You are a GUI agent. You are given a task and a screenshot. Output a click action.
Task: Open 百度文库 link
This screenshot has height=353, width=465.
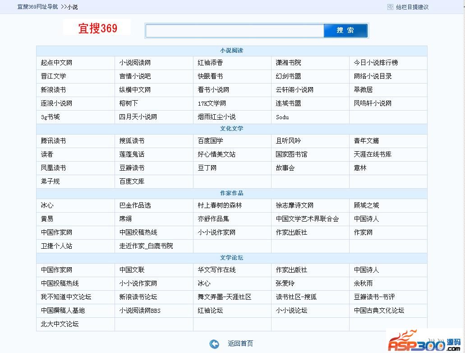click(x=132, y=181)
